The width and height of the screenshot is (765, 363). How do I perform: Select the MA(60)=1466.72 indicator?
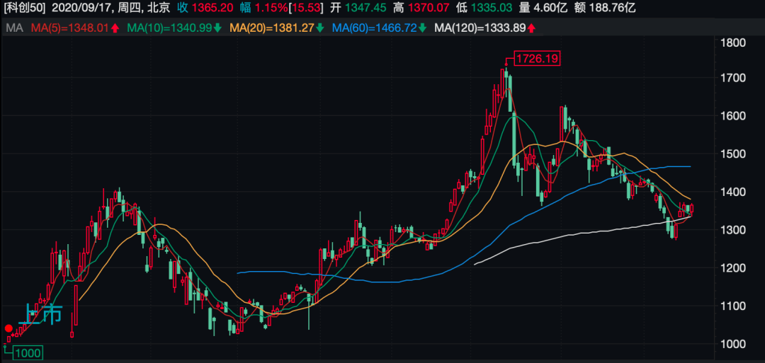tap(374, 28)
